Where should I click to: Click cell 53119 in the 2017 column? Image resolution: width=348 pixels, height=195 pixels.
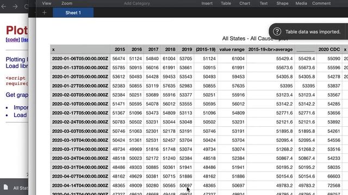coord(152,86)
